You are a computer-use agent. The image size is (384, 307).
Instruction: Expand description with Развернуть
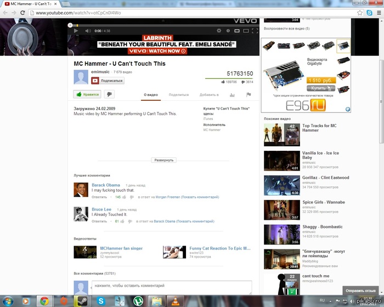164,160
